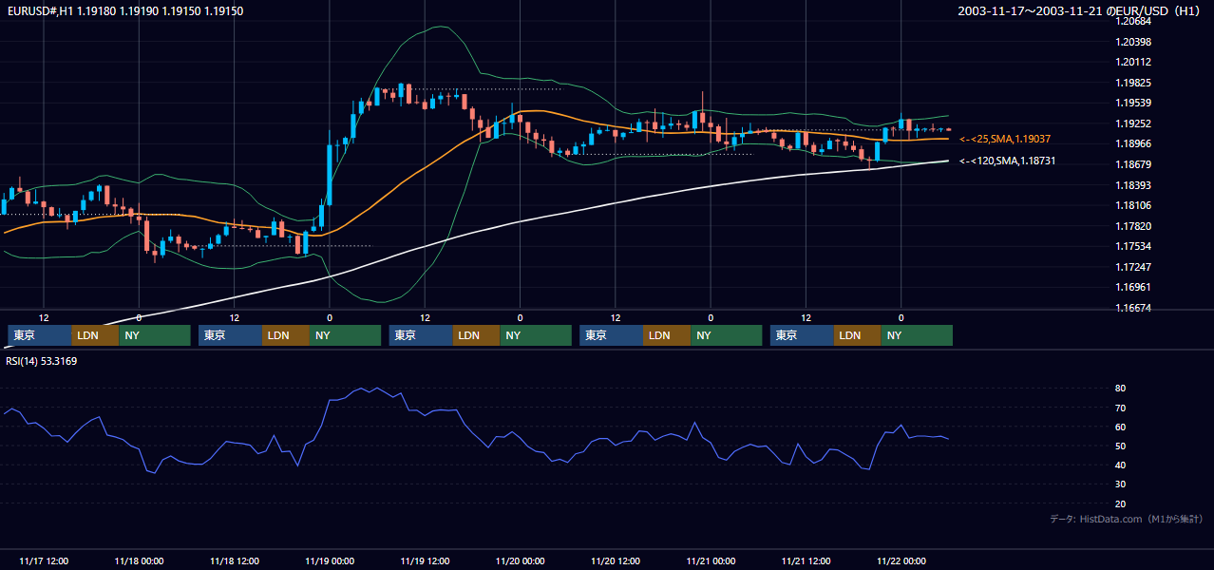Click RSI scale value 40
1214x570 pixels.
pos(1121,465)
